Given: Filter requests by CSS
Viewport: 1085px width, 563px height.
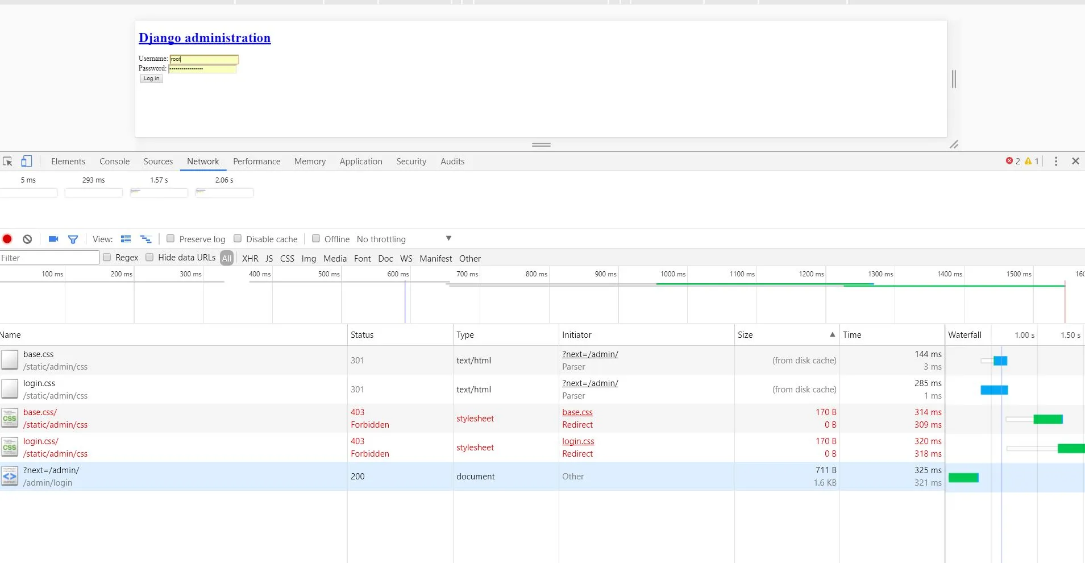Looking at the screenshot, I should pos(288,258).
